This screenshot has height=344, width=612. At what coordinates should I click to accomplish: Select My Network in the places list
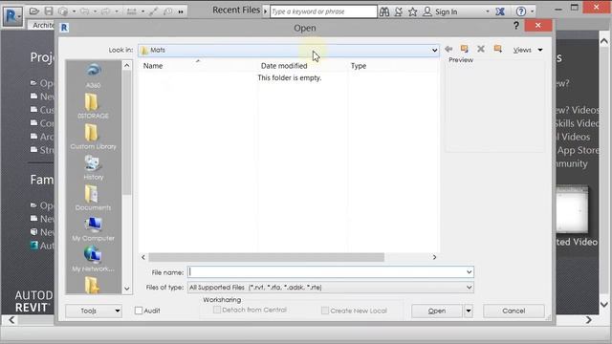point(93,259)
